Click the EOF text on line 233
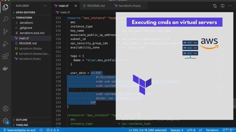The image size is (236, 132). click(93, 102)
